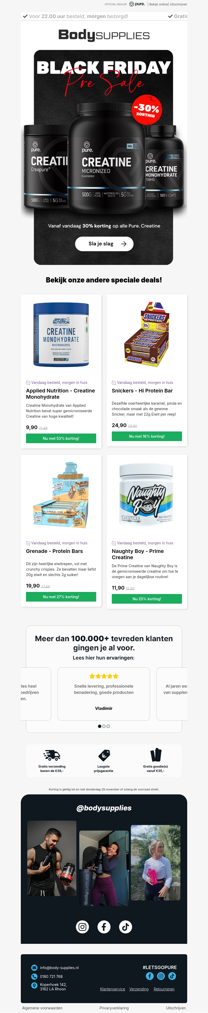Click the small blue Facebook footer icon
Viewport: 208px width, 1013px height.
pyautogui.click(x=150, y=976)
